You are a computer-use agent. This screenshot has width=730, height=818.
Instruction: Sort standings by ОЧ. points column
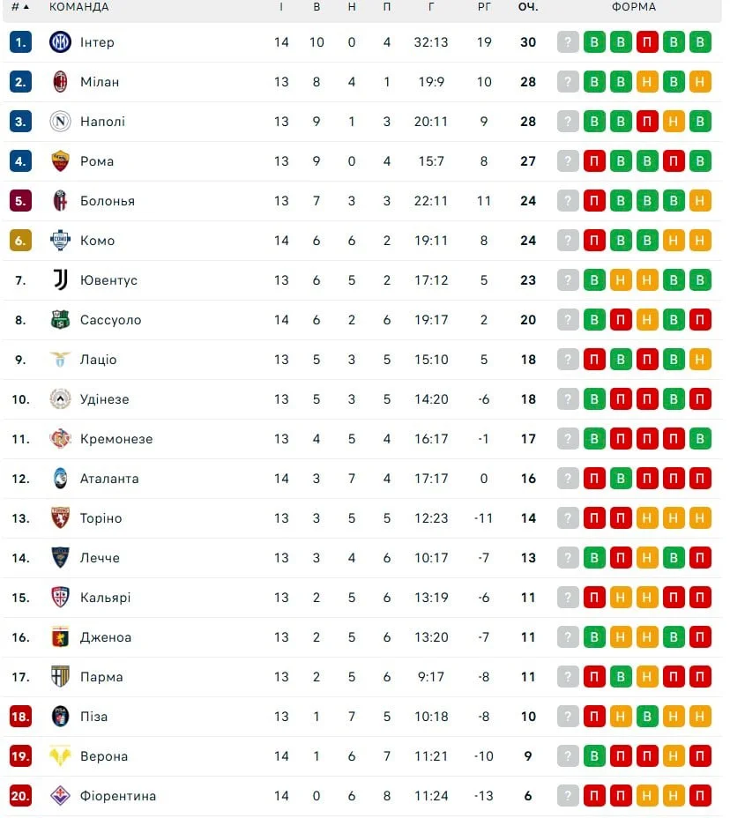(528, 7)
